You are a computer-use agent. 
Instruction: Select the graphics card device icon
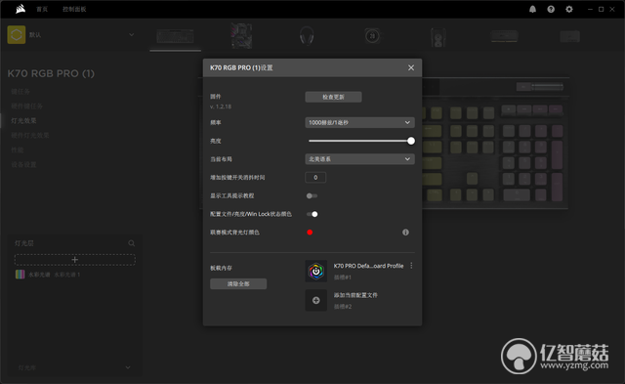(570, 36)
